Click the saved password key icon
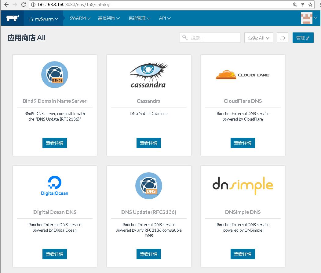321x273 pixels. pyautogui.click(x=303, y=5)
